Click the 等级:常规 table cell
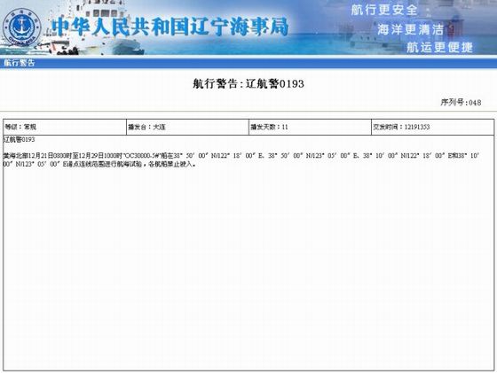 pos(65,127)
